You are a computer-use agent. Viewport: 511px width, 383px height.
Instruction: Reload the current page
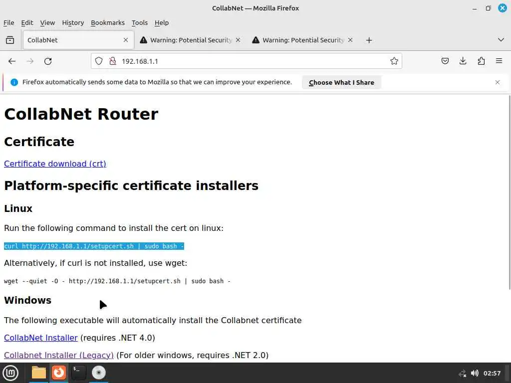[48, 61]
